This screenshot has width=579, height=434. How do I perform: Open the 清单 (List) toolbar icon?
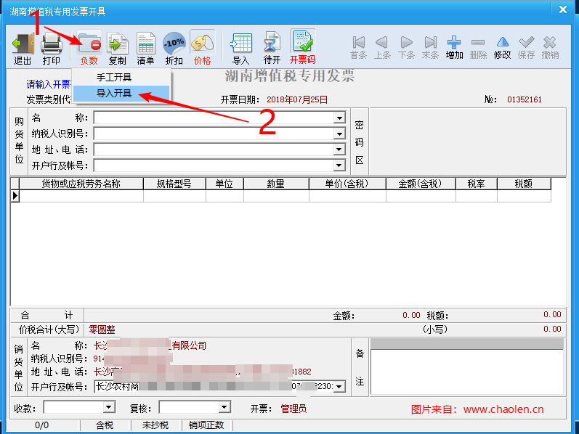tap(146, 48)
